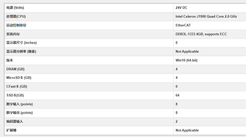Click the 电源 (Volts) row label
Screen dimensions: 246x137
click(15, 8)
